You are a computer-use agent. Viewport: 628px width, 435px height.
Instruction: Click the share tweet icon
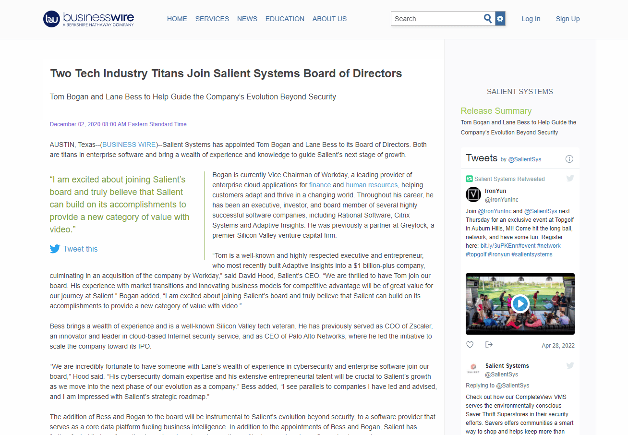coord(489,345)
